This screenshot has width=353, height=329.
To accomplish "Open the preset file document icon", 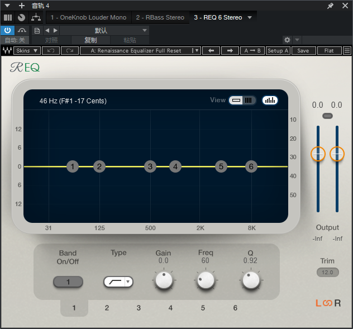I will tap(37, 31).
